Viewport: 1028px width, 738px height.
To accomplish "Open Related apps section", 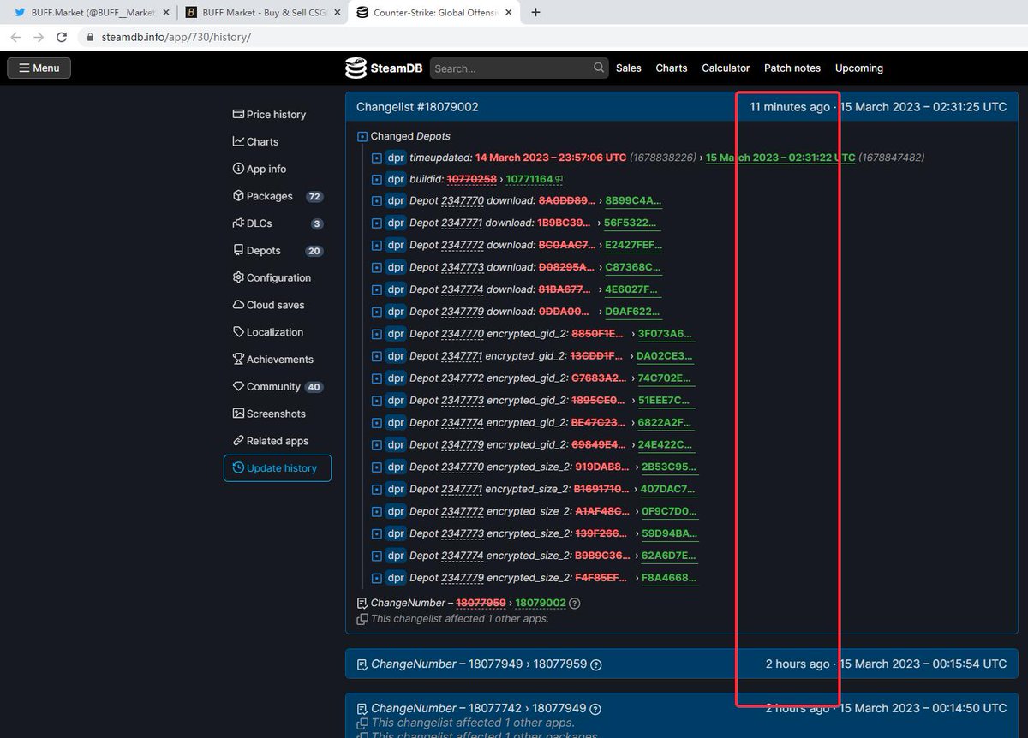I will [x=271, y=441].
